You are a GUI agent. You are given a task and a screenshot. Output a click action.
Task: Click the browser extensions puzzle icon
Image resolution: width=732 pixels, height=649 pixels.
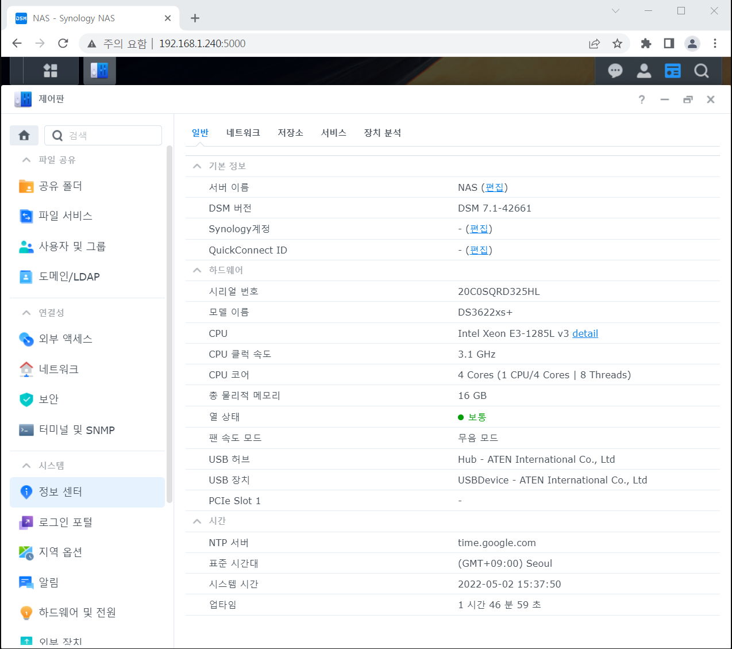[646, 43]
